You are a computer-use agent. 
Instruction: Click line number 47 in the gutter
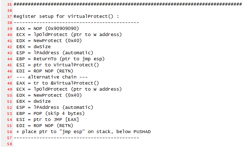(x=9, y=77)
